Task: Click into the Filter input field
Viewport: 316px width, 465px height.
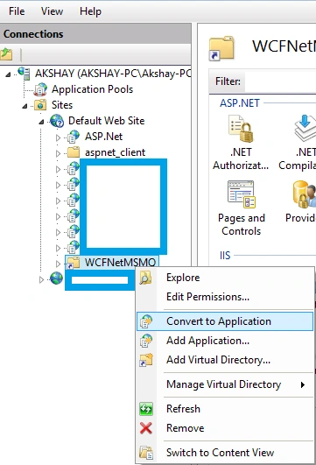Action: point(280,81)
